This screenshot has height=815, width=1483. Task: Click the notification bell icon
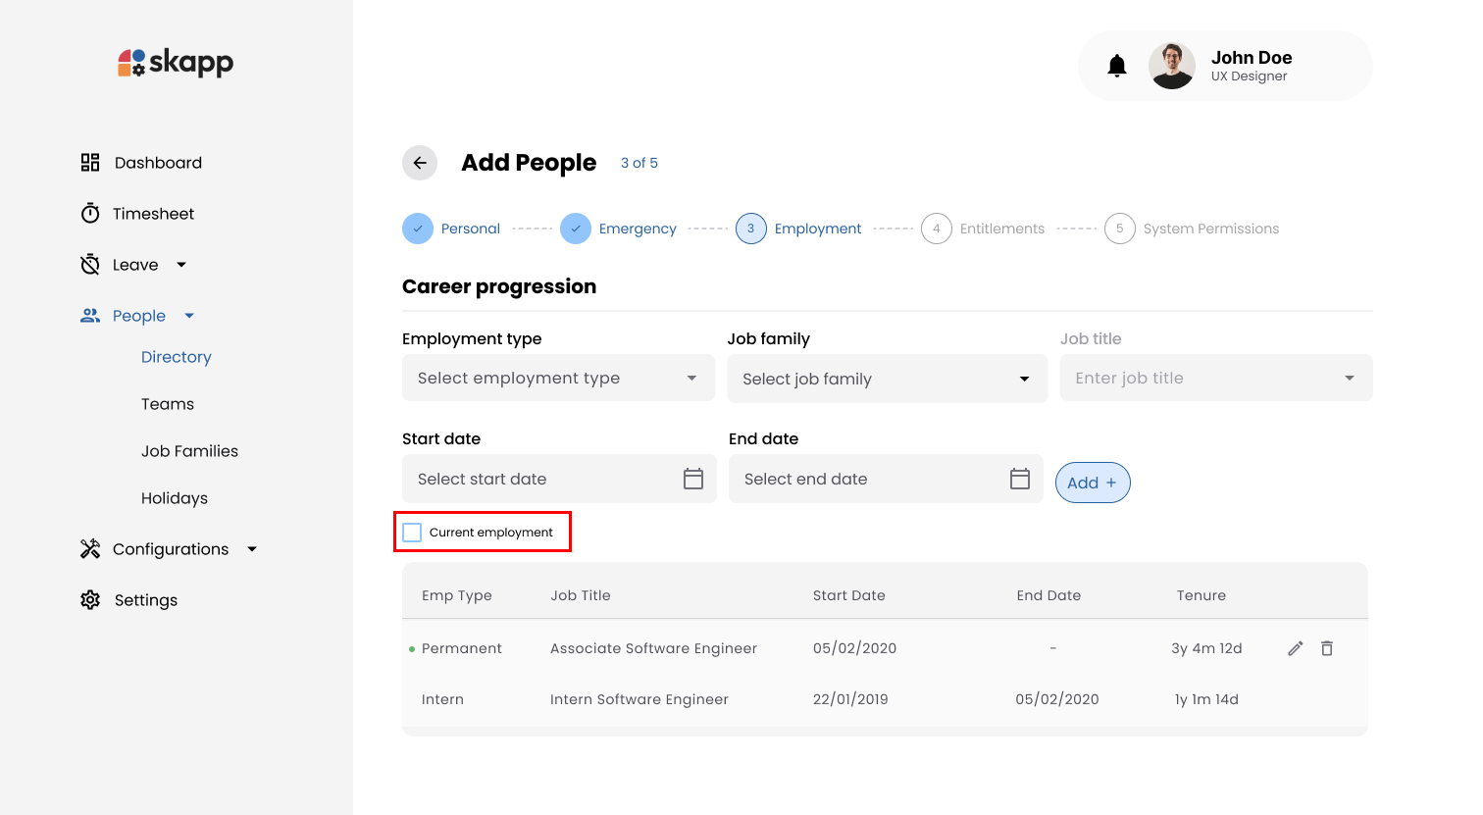(1116, 66)
